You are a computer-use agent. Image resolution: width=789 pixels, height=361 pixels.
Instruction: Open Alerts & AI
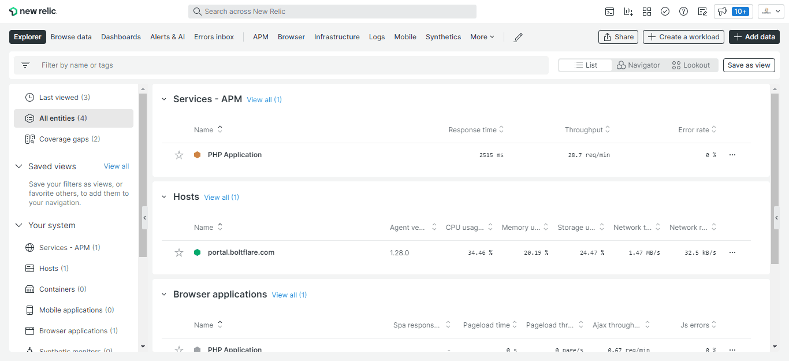tap(168, 37)
